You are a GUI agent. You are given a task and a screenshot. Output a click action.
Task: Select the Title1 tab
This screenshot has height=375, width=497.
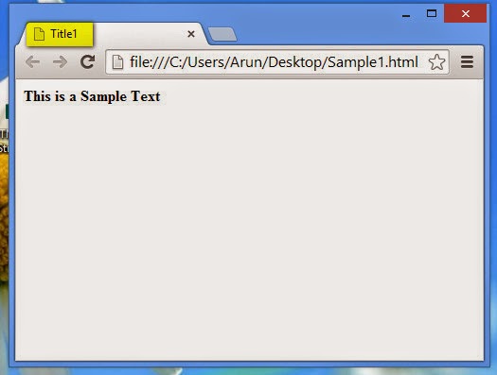[x=113, y=34]
